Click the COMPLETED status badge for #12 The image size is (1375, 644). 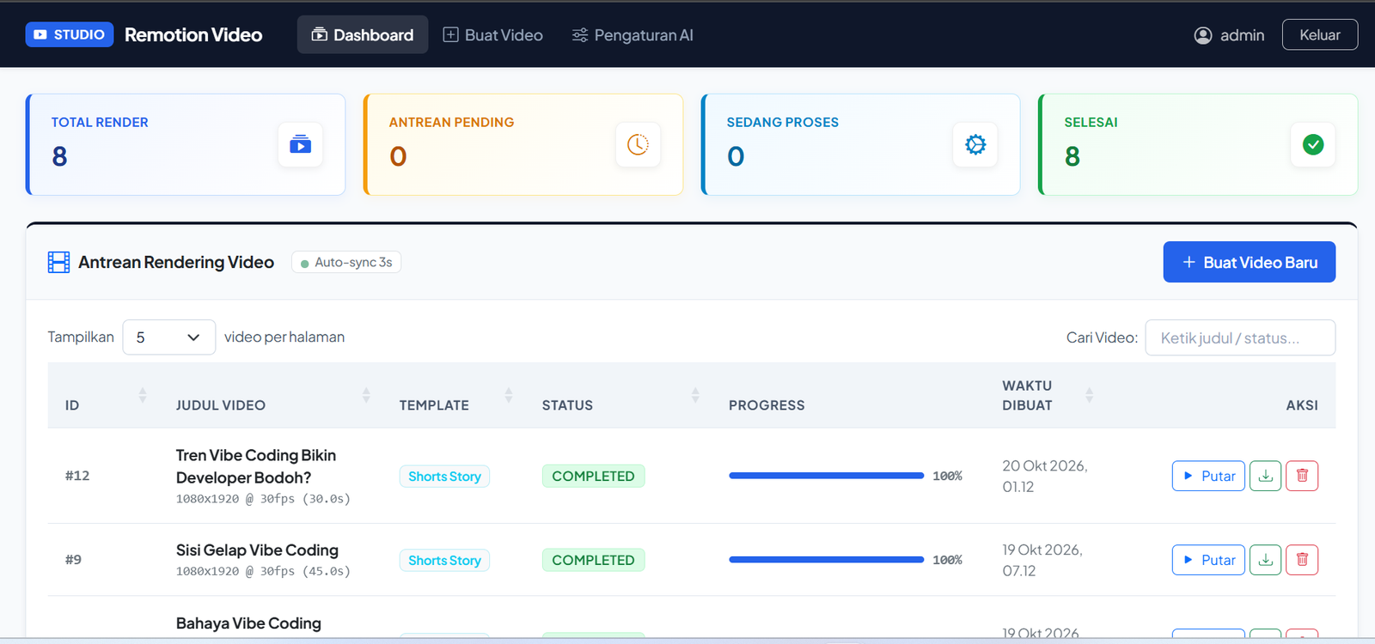point(593,476)
